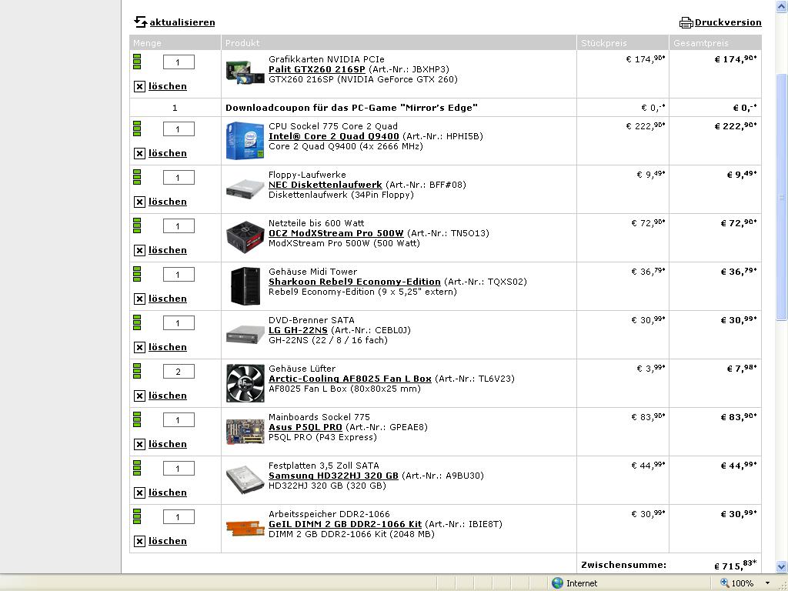Click green availability indicator for Palit GTX260
788x591 pixels.
137,62
